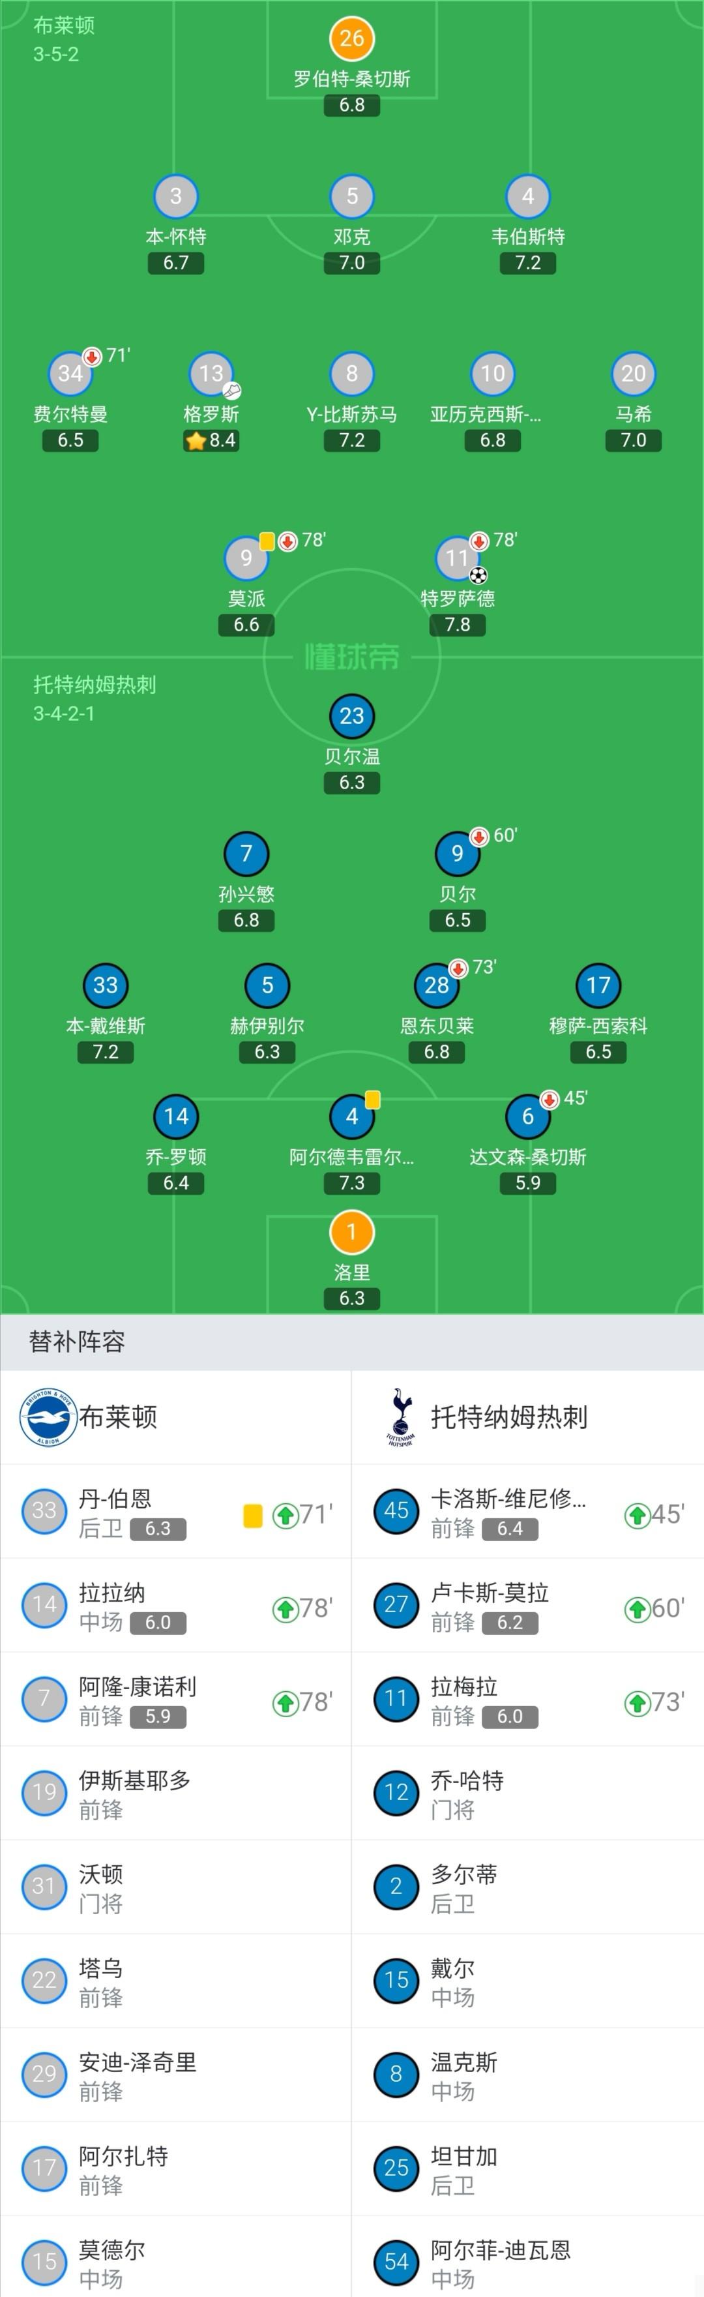Tap the goal ball icon on 特罗萨德
Viewport: 704px width, 2297px height.
point(478,575)
